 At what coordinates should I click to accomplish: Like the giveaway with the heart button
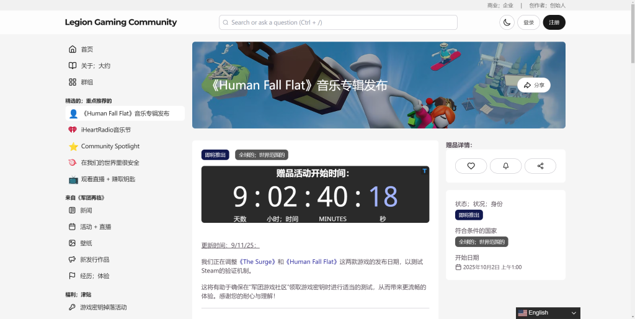tap(471, 166)
